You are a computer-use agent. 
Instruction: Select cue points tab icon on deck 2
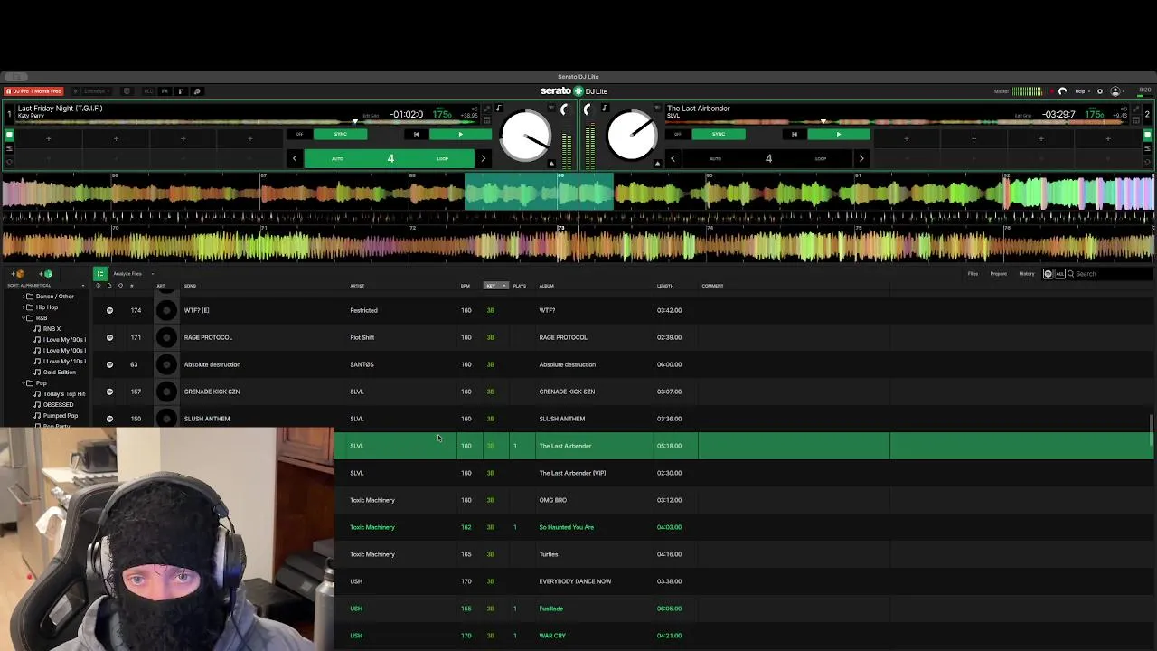(x=1147, y=135)
